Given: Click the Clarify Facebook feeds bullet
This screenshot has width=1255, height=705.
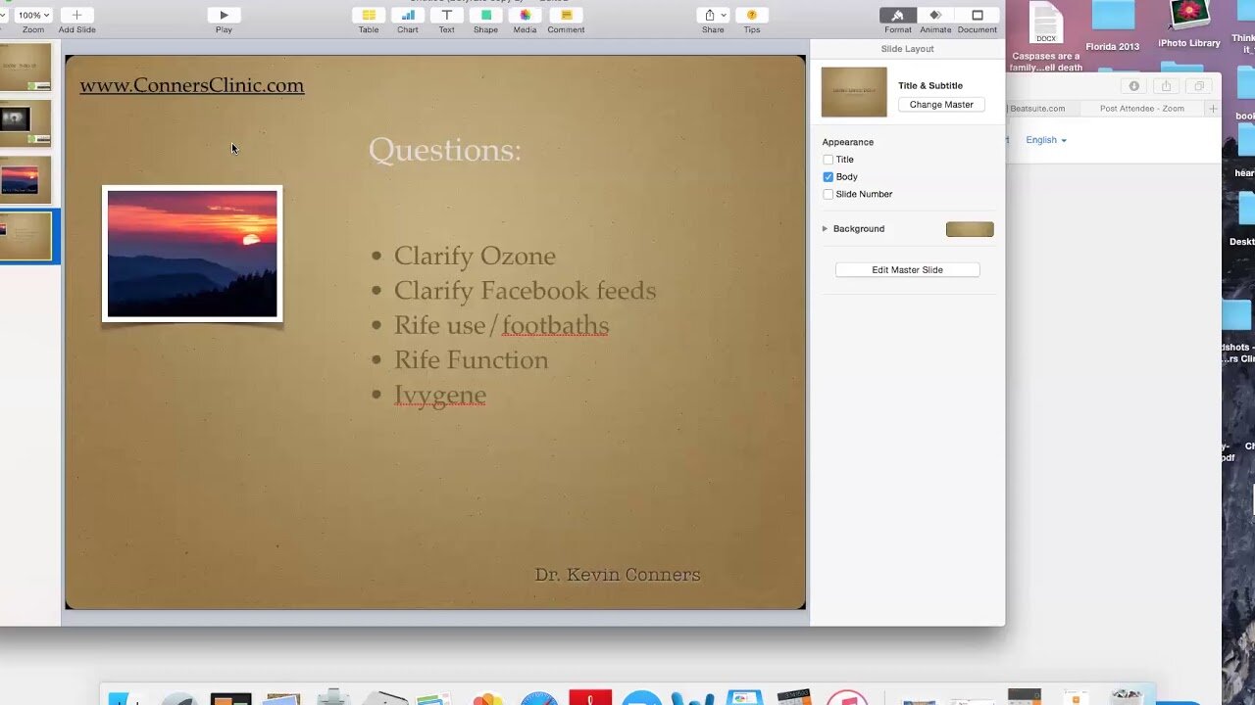Looking at the screenshot, I should pyautogui.click(x=525, y=291).
